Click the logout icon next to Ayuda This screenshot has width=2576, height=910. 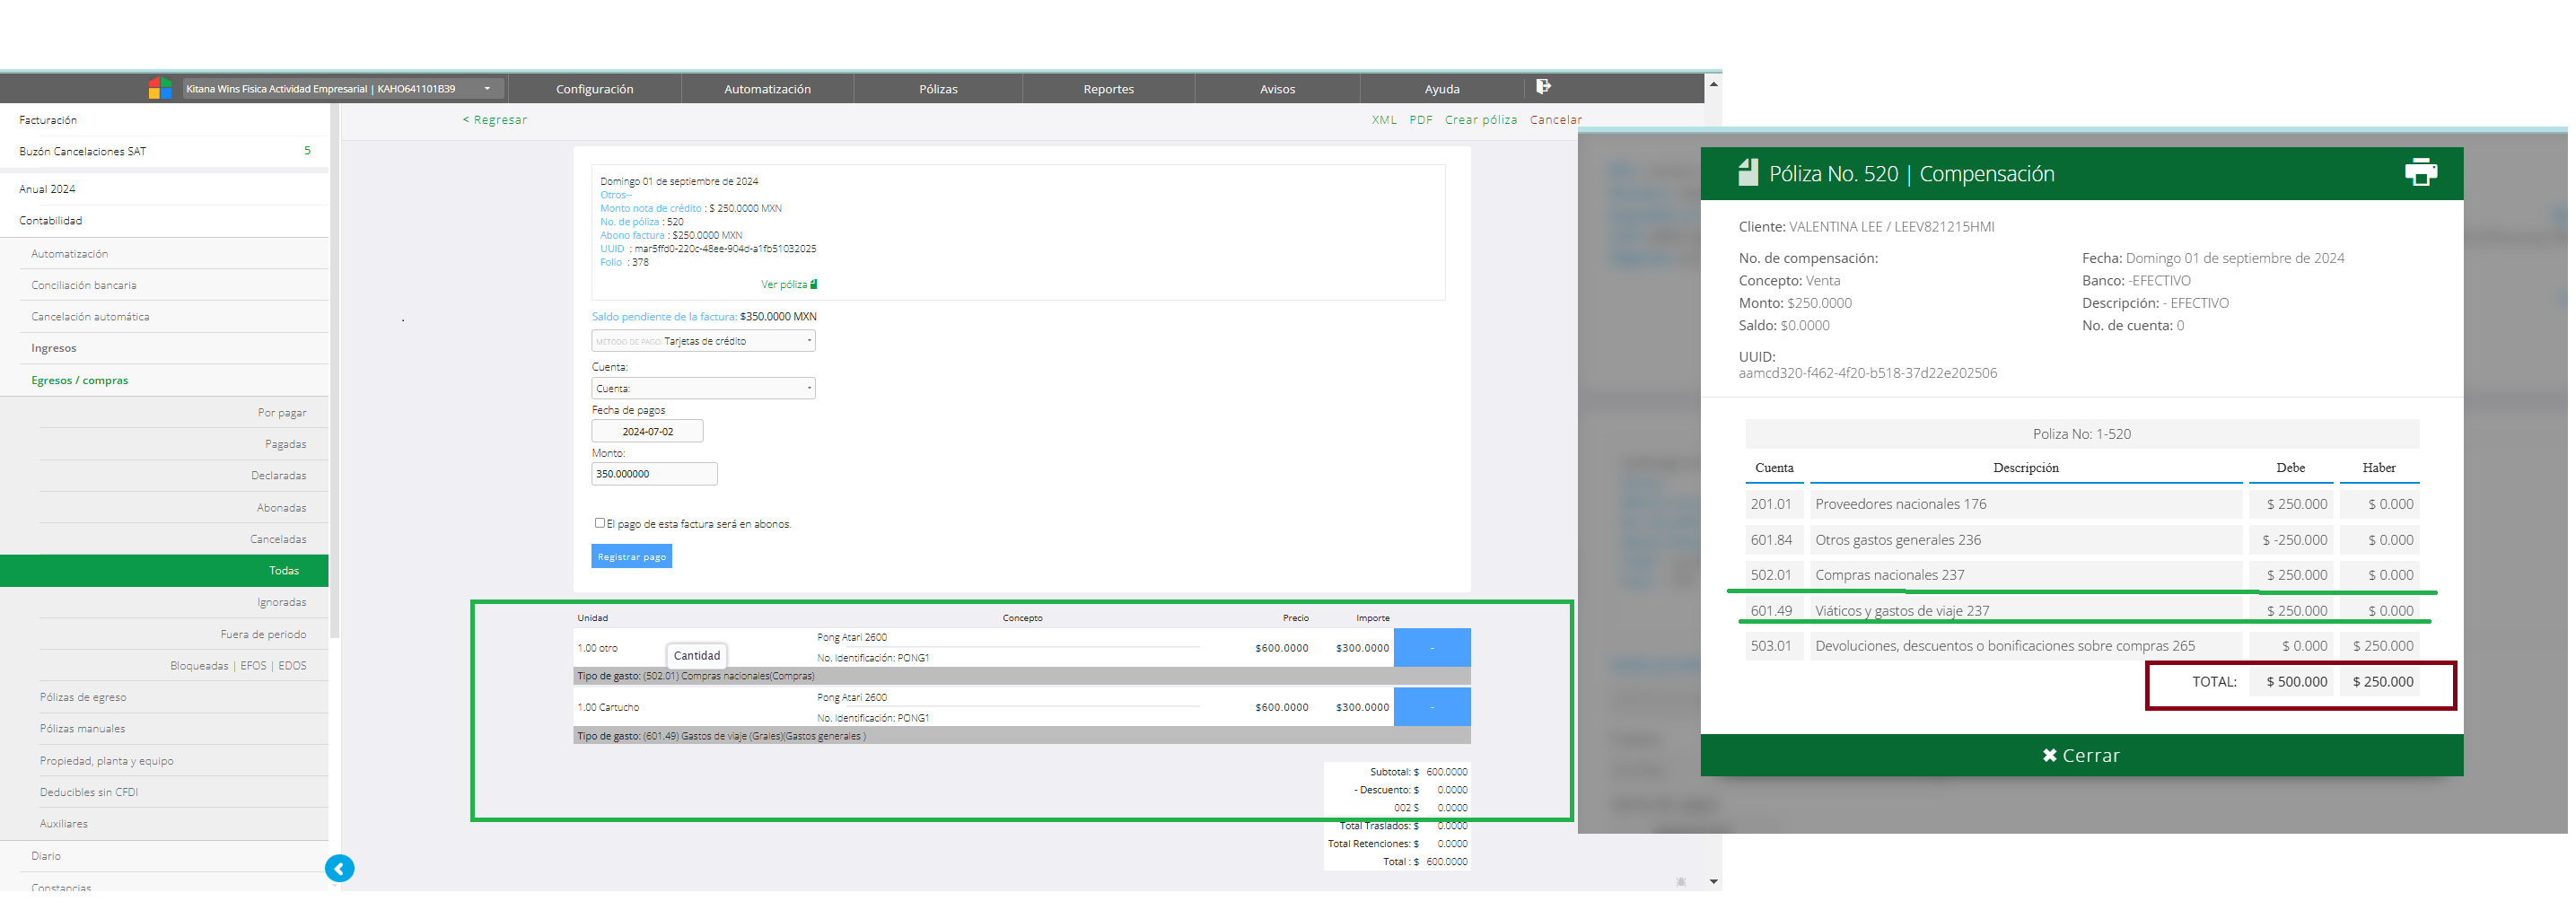click(1543, 87)
